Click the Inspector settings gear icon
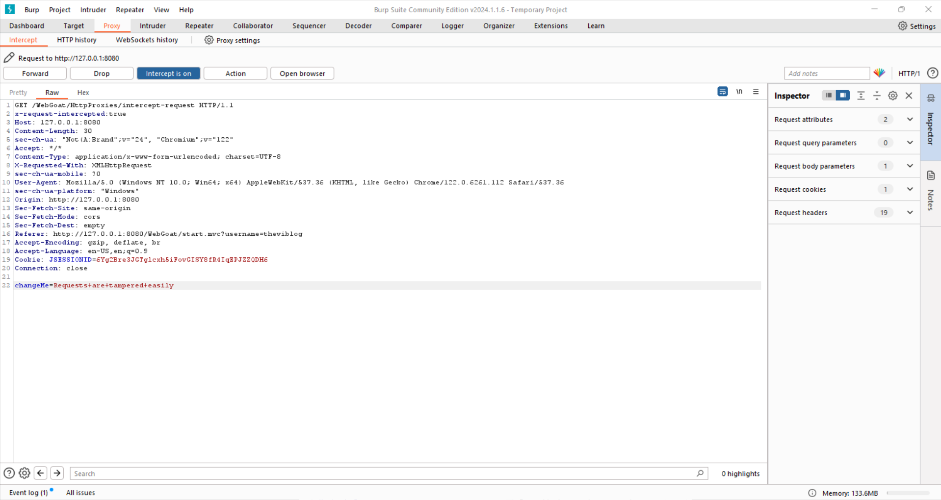Image resolution: width=941 pixels, height=500 pixels. [892, 96]
